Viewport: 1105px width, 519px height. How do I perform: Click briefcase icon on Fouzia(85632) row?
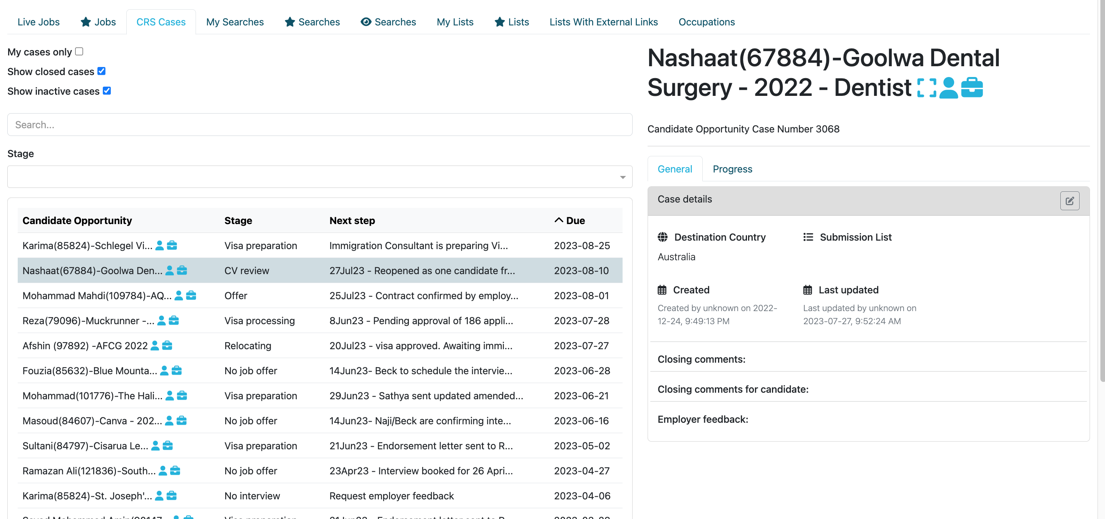(x=177, y=371)
